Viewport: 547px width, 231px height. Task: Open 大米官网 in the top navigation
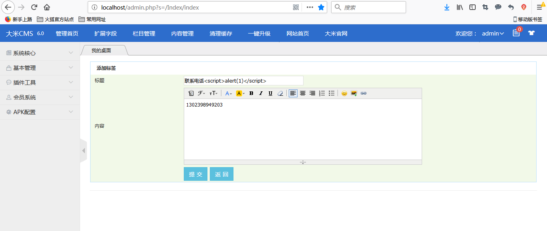(336, 34)
